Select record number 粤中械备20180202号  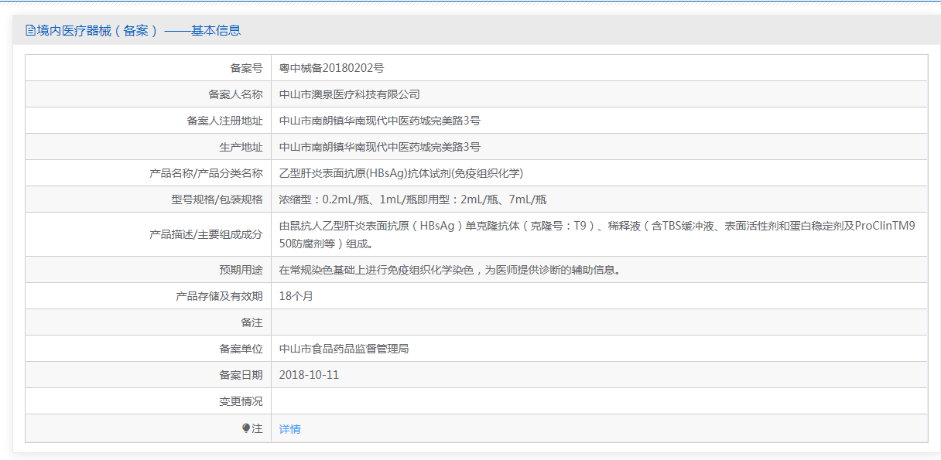click(x=332, y=68)
